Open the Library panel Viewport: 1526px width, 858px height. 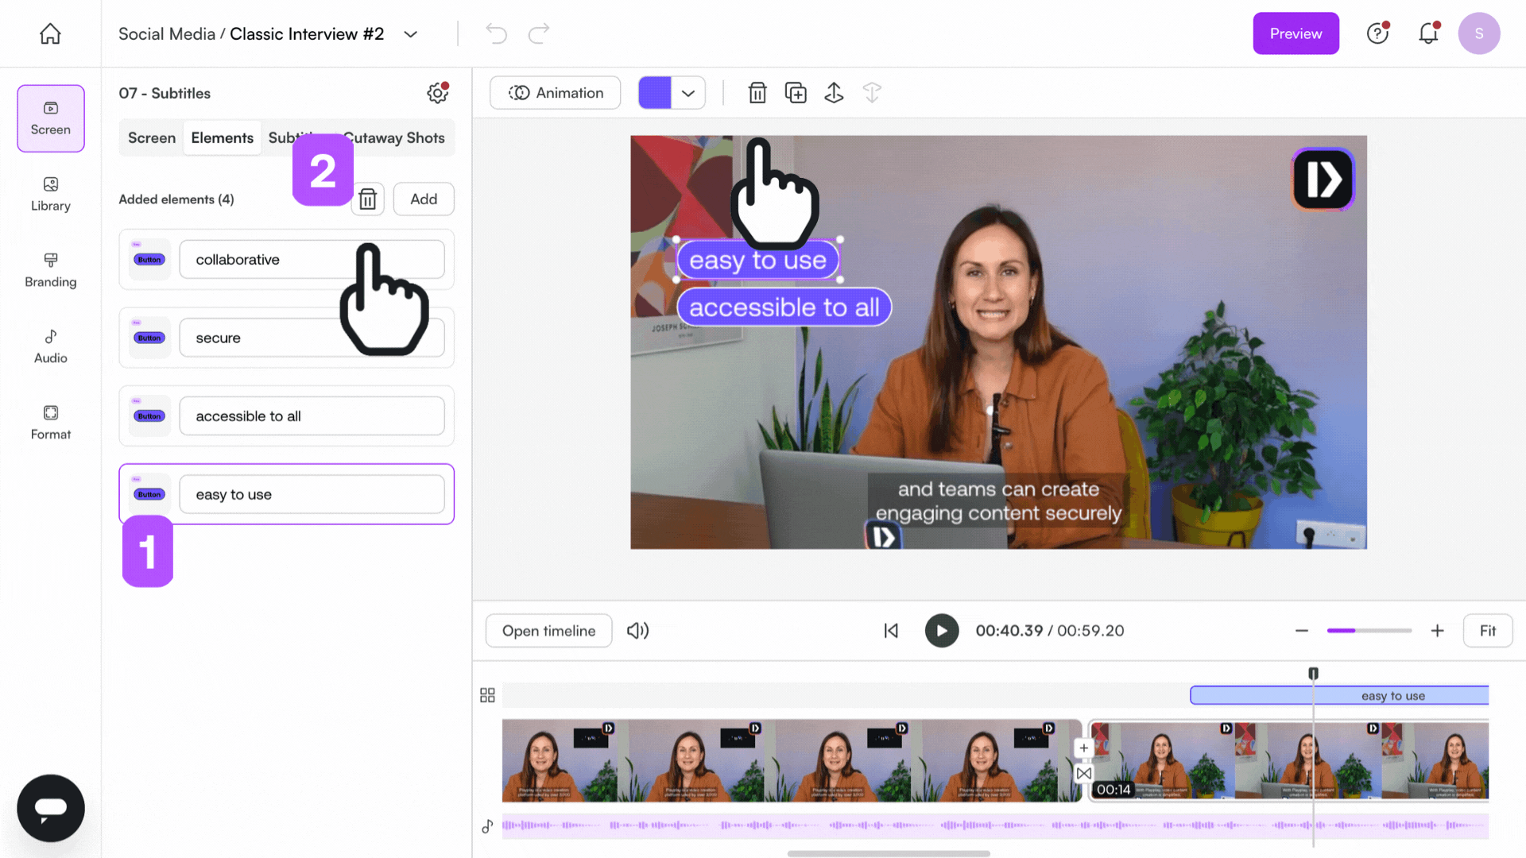click(50, 194)
